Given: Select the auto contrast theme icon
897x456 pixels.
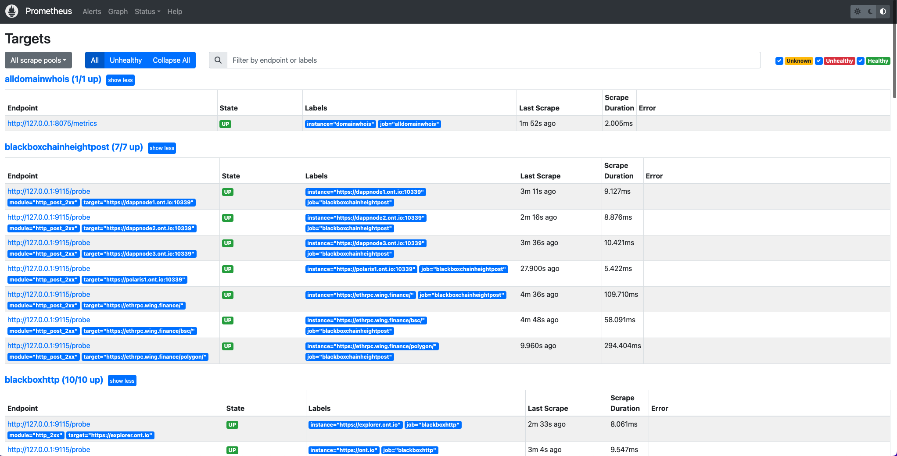Looking at the screenshot, I should (x=883, y=11).
